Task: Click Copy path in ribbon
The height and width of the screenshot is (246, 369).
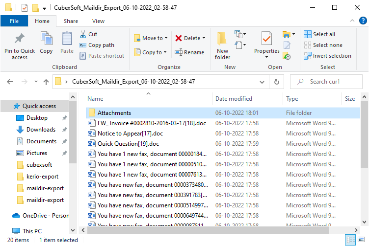Action: point(97,45)
